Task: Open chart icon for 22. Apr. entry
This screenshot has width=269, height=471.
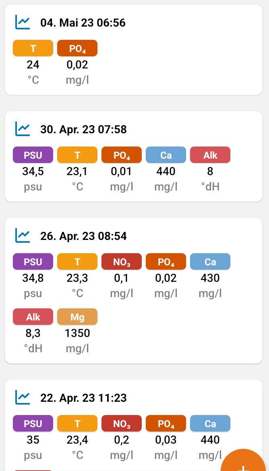Action: [23, 398]
